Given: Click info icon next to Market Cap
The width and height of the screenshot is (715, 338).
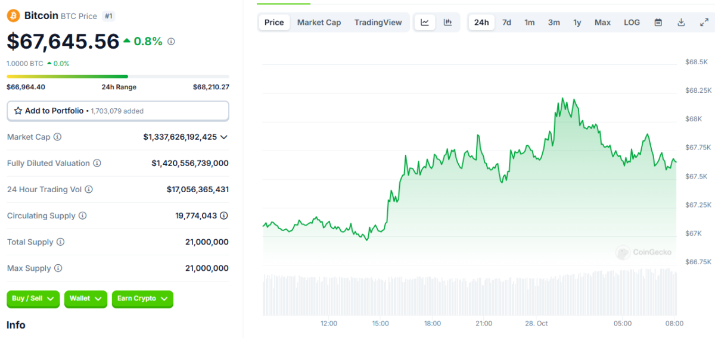Looking at the screenshot, I should click(x=58, y=137).
